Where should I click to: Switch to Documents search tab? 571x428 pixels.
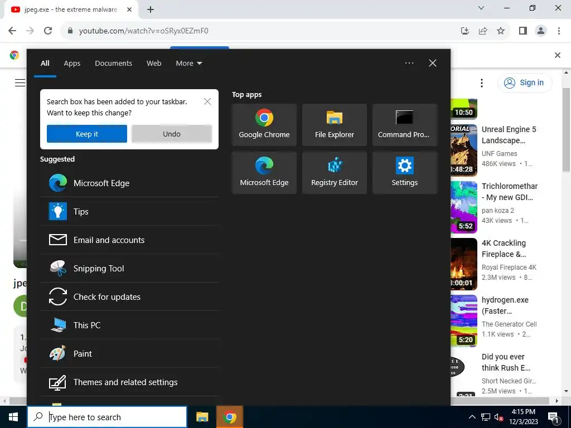click(x=113, y=63)
